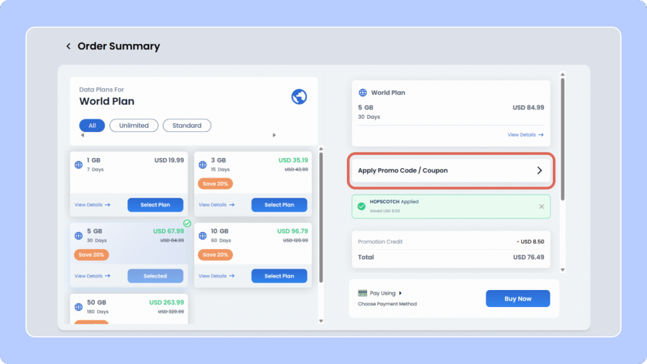The height and width of the screenshot is (364, 647).
Task: Choose Select Plan for the 1 GB plan
Action: tap(155, 205)
